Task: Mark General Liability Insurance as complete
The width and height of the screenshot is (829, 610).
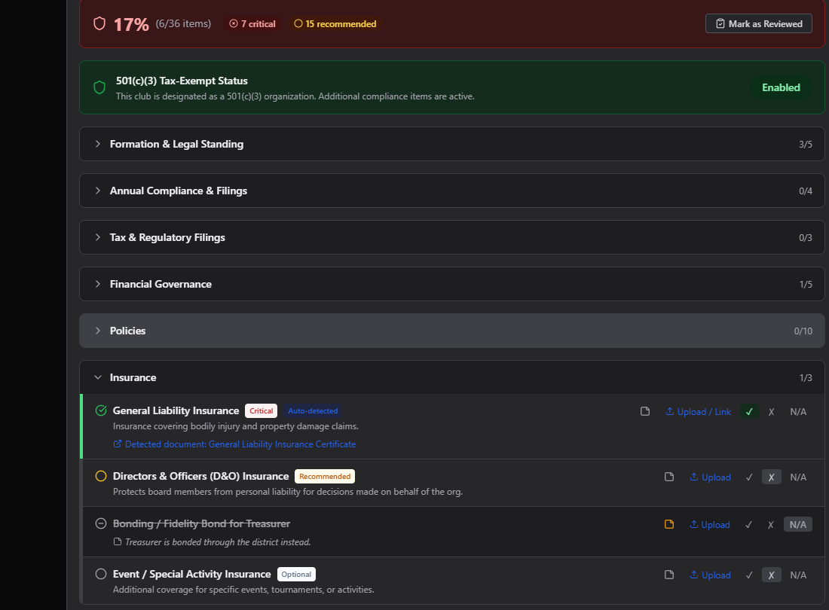Action: tap(749, 411)
